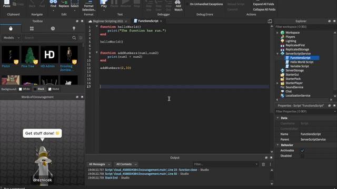Set Toolbox background to Black

pos(35,89)
